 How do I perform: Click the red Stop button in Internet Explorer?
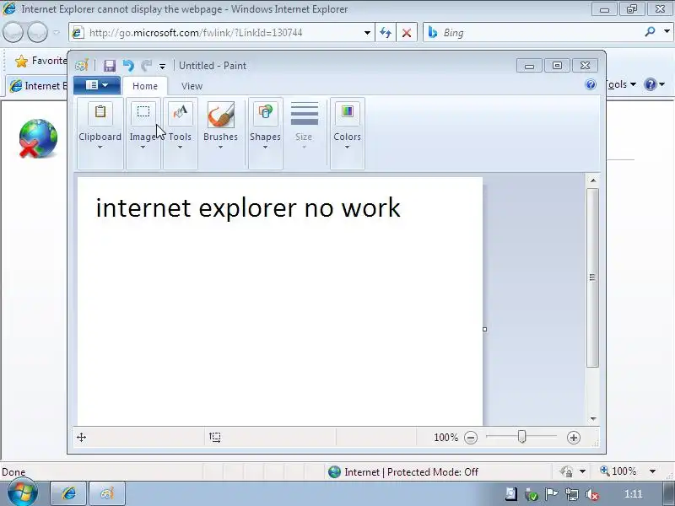pos(407,33)
